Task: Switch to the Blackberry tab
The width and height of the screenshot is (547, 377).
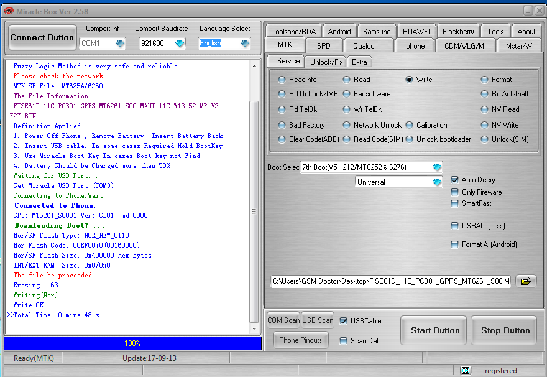Action: 458,31
